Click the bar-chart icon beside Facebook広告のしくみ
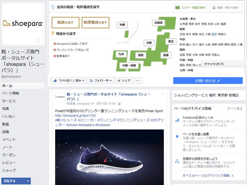This screenshot has width=247, height=185. click(x=177, y=120)
